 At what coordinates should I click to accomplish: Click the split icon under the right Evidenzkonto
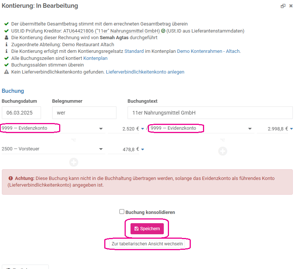[x=223, y=140]
